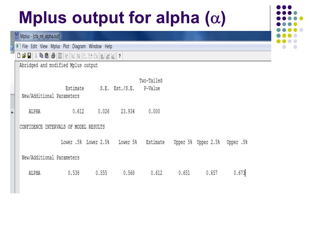Click the Save floppy disk icon

pyautogui.click(x=29, y=56)
